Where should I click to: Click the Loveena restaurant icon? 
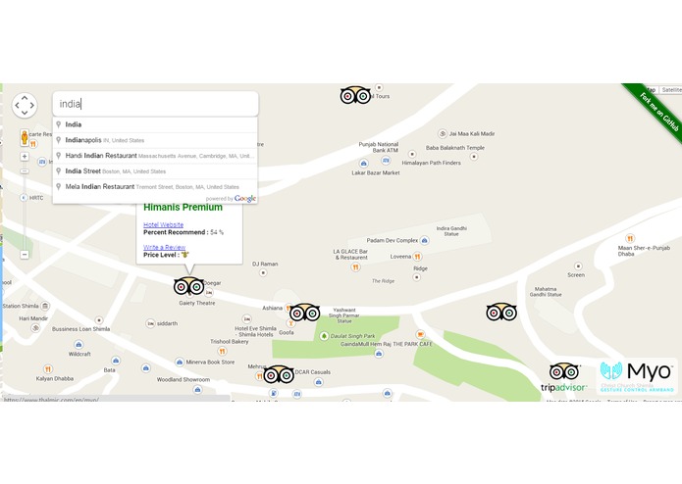417,257
